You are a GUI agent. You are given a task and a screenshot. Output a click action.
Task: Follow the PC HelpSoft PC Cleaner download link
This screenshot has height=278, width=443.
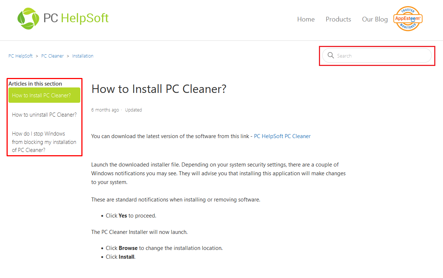coord(282,136)
